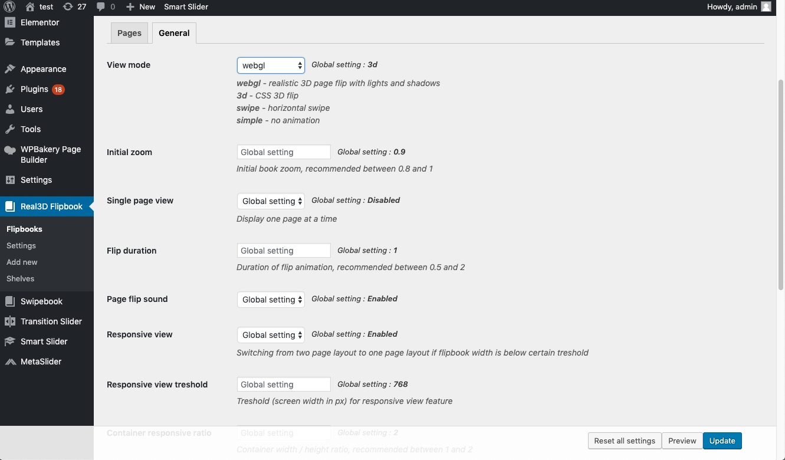Click the admin avatar icon
Screen dimensions: 785x460
(x=766, y=6)
